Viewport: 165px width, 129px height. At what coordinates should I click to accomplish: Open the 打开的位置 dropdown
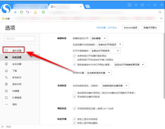99,73
